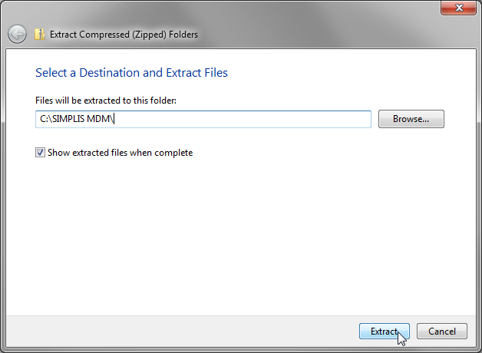Go back using the round arrow button
The width and height of the screenshot is (482, 353).
17,35
